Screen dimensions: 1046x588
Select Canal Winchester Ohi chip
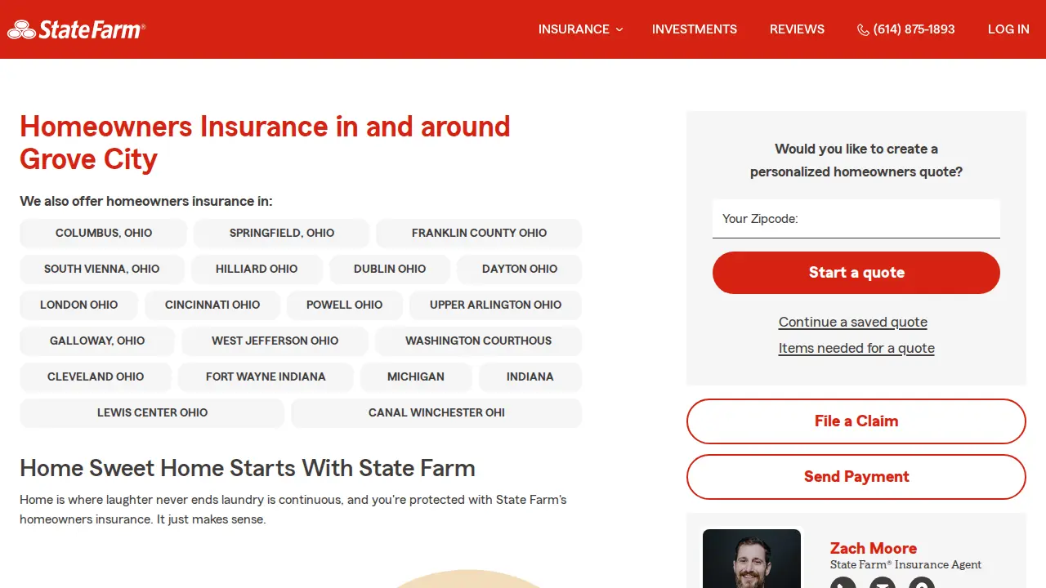[x=436, y=412]
